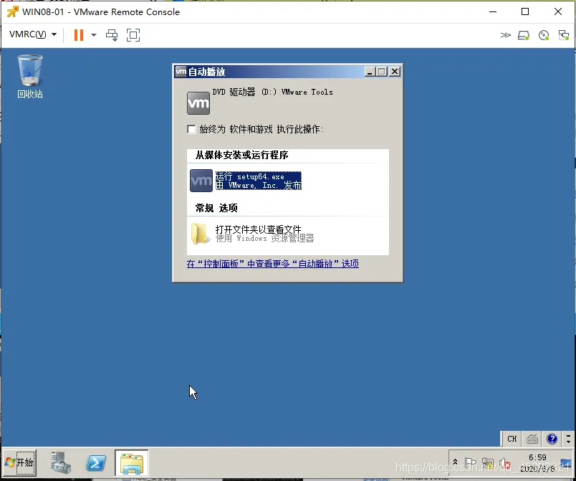Open the Start menu button
Image resolution: width=576 pixels, height=481 pixels.
point(20,462)
